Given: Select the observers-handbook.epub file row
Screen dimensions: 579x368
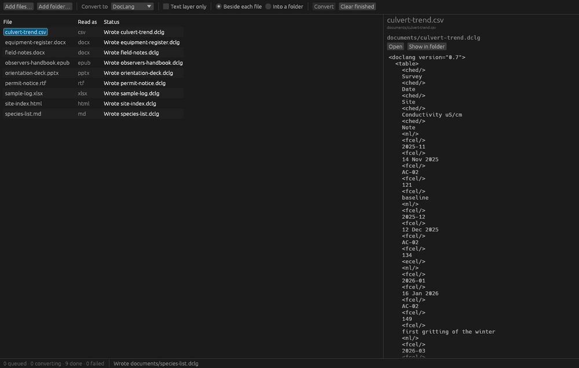Looking at the screenshot, I should 93,62.
